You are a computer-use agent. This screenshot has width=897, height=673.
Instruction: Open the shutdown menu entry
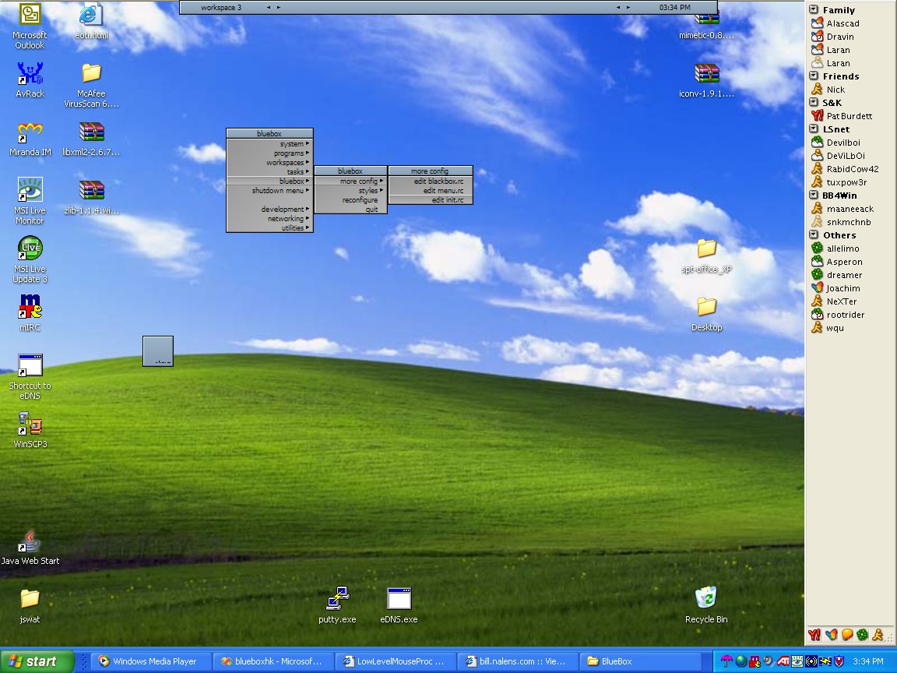tap(269, 191)
